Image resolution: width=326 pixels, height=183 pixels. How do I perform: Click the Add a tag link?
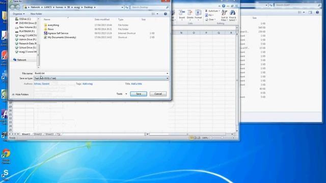tap(88, 84)
